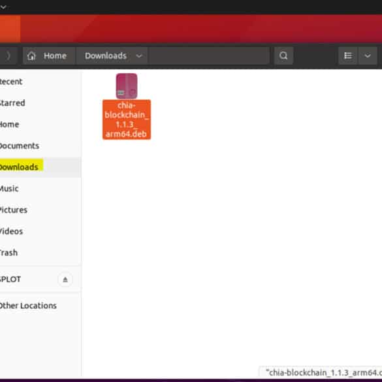Click the chia-blockchain_1.1.3_arm64.deb file name label
382x382 pixels.
click(127, 119)
